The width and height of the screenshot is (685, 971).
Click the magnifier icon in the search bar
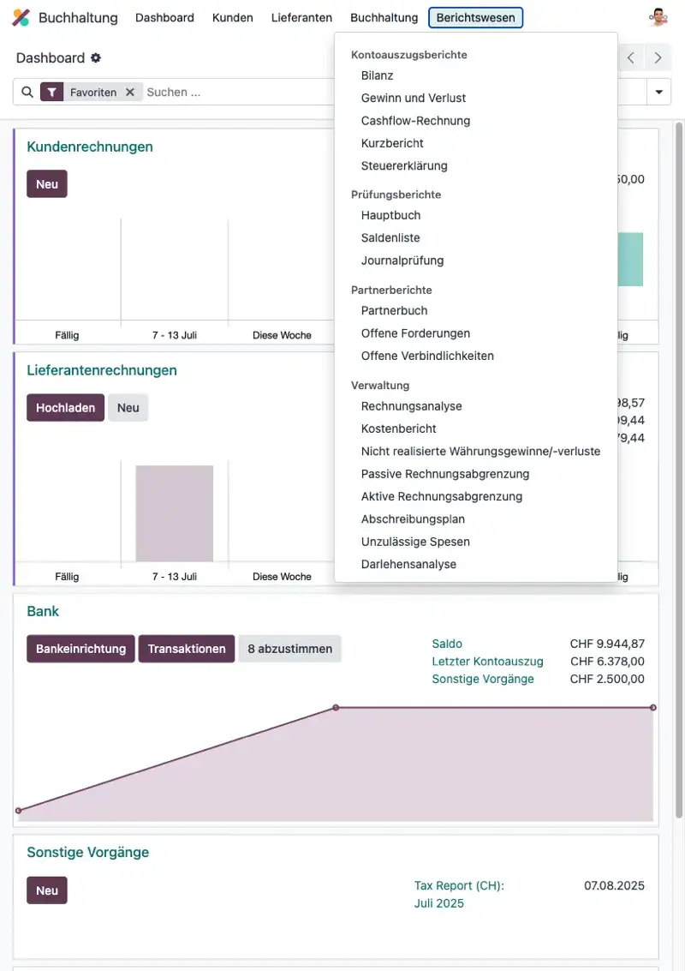click(x=28, y=91)
